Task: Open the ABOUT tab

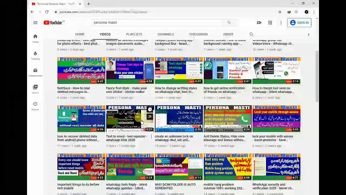Action: tap(228, 34)
